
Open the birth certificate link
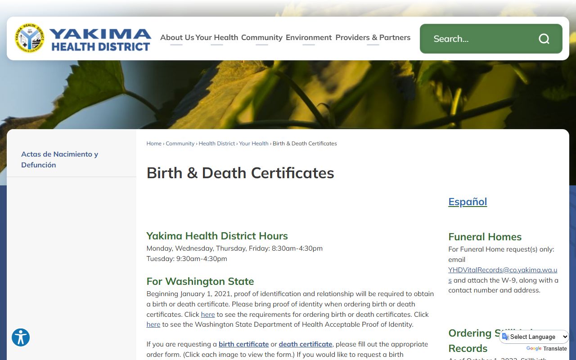(243, 344)
